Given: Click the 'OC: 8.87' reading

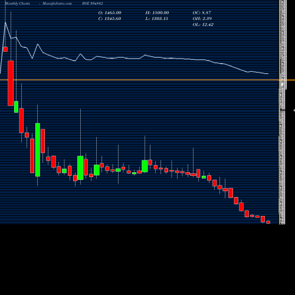Looking at the screenshot, I should click(x=202, y=13).
